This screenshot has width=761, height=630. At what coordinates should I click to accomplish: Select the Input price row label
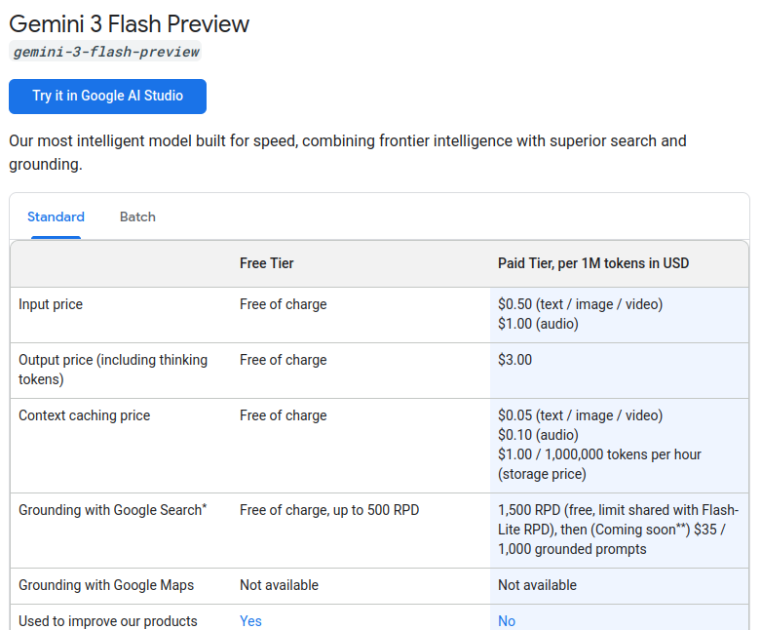(51, 304)
